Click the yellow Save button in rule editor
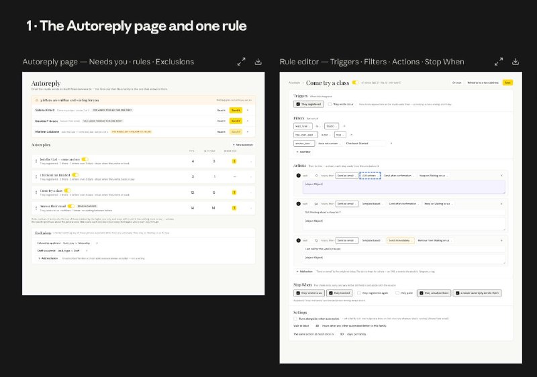Screen dimensions: 537x377 pos(507,83)
